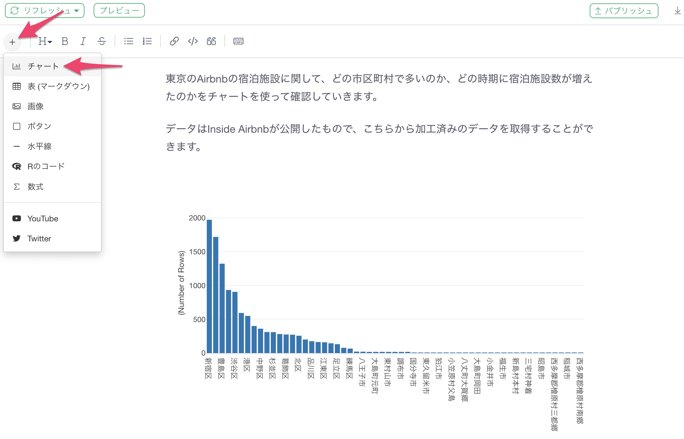
Task: Insert a hyperlink with the link icon
Action: coord(174,41)
